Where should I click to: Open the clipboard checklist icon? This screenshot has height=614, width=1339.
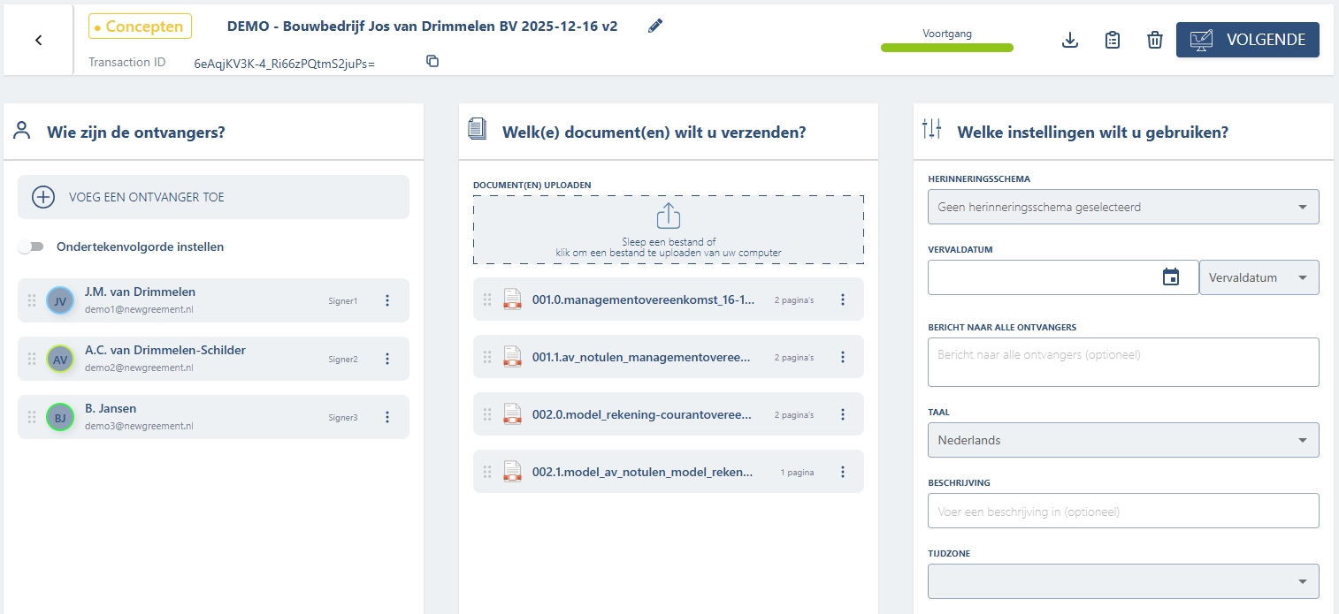pos(1113,40)
